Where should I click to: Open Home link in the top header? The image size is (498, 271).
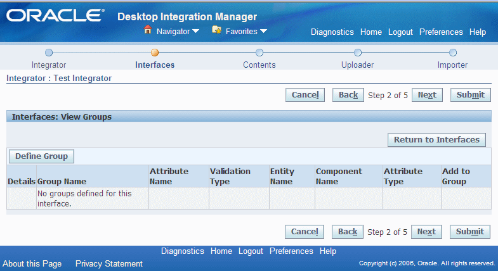[371, 32]
